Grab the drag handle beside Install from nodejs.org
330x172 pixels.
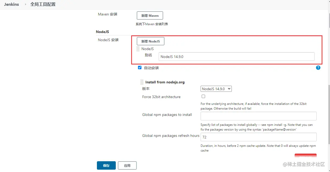[x=142, y=82]
